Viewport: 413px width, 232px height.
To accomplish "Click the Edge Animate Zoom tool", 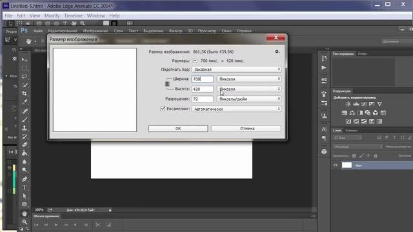I will pos(83,23).
